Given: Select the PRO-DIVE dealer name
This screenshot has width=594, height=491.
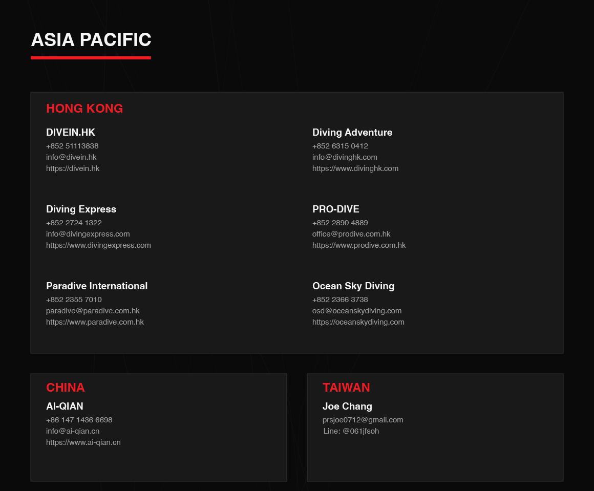Looking at the screenshot, I should (335, 209).
